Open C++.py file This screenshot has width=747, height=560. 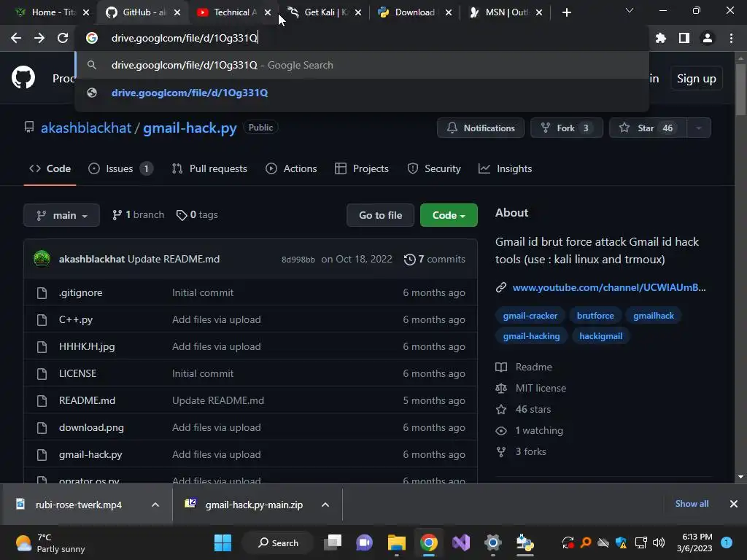click(76, 319)
